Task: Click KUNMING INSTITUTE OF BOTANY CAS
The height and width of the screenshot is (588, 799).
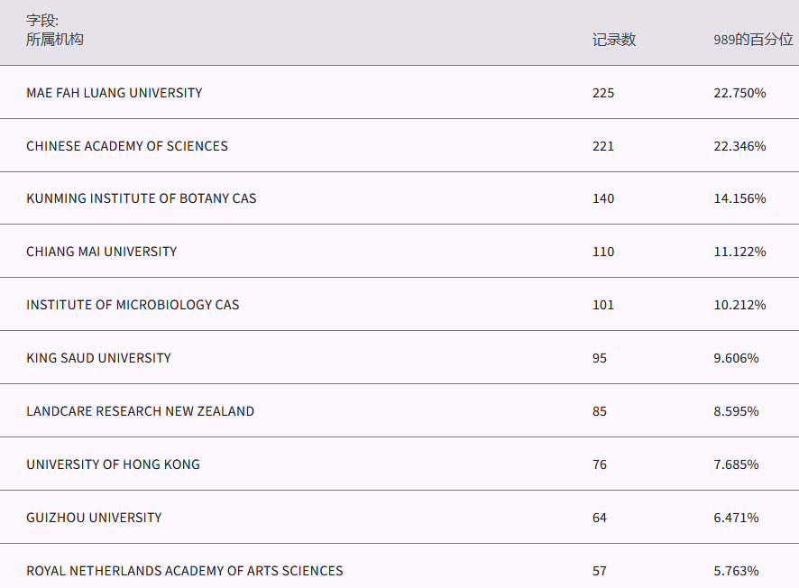Action: coord(142,198)
